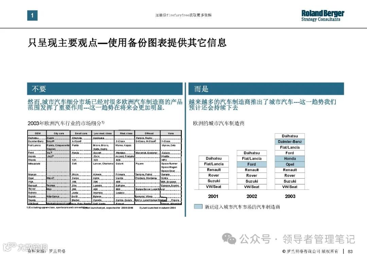Click the chart title "欧洲的城市汽车制造商"
367x254 pixels.
click(219, 123)
